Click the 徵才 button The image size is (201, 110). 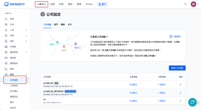click(102, 4)
